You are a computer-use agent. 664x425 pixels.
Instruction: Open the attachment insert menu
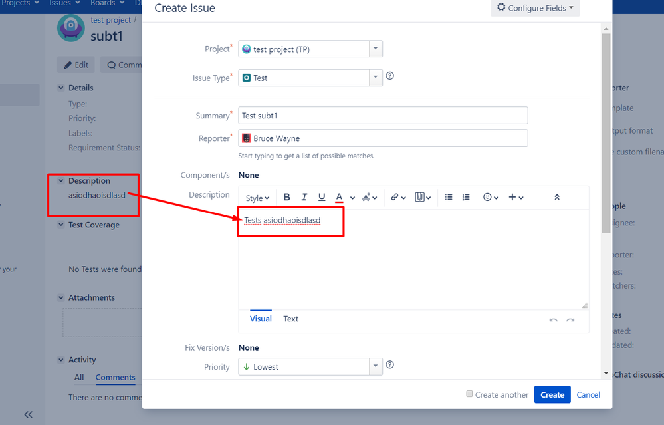(x=423, y=197)
